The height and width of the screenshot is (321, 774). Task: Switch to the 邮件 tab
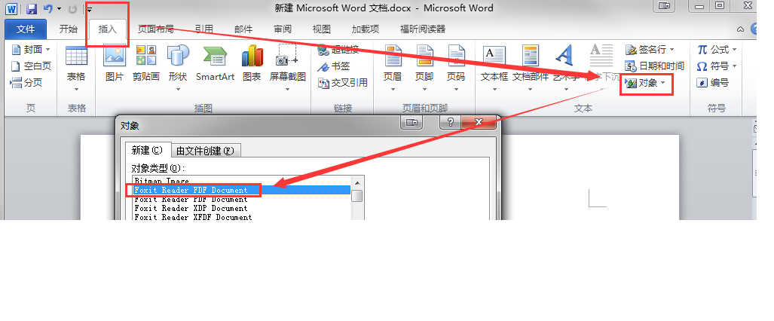coord(243,29)
